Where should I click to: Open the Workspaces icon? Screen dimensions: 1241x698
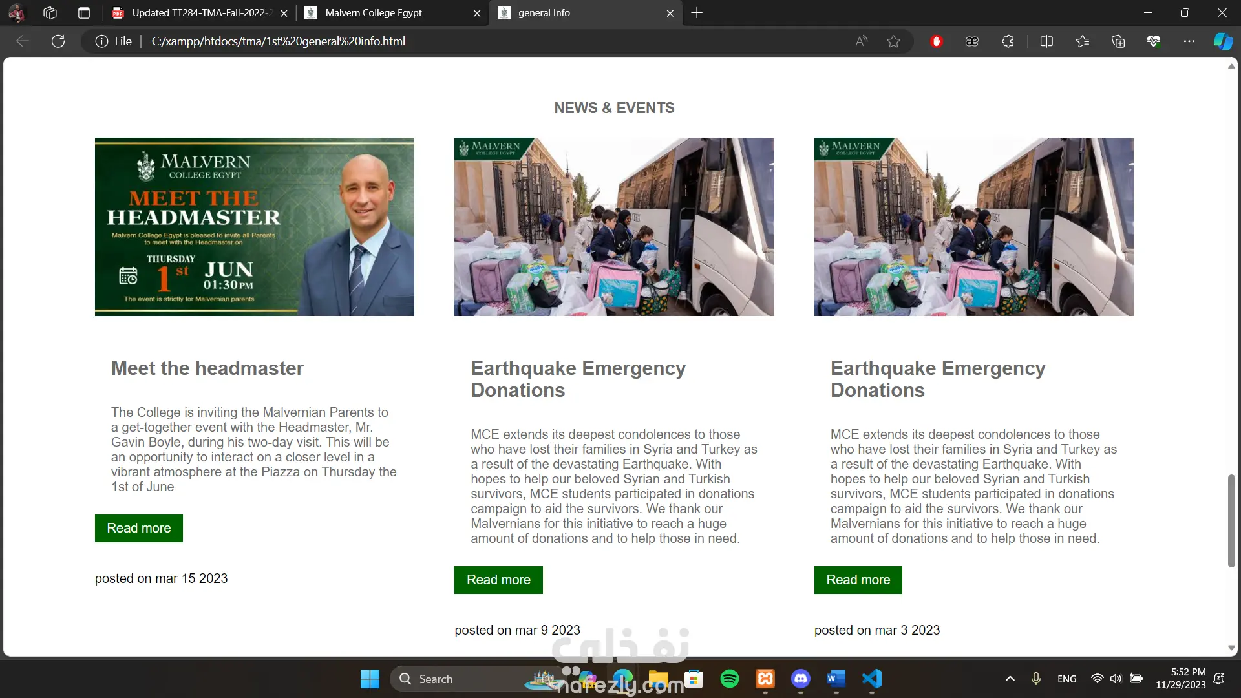tap(50, 13)
